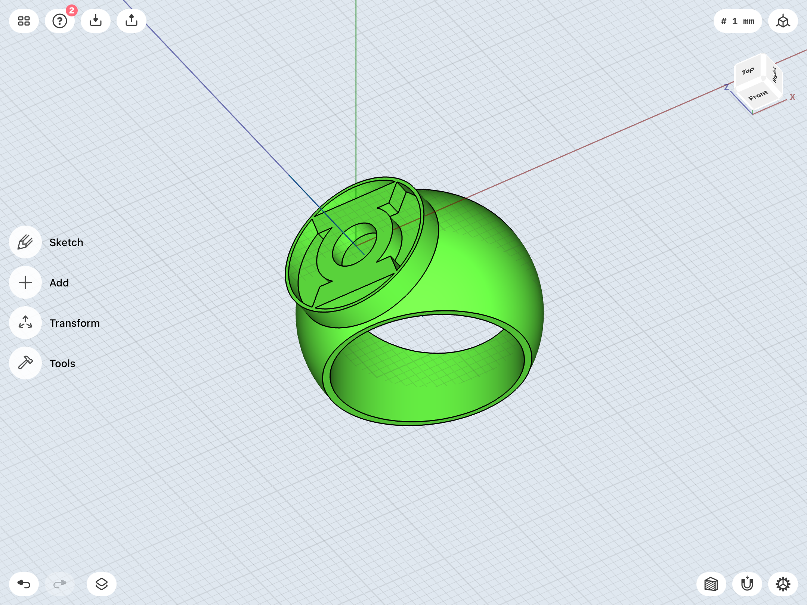Select the Top face of view cube
The height and width of the screenshot is (605, 807).
click(748, 71)
